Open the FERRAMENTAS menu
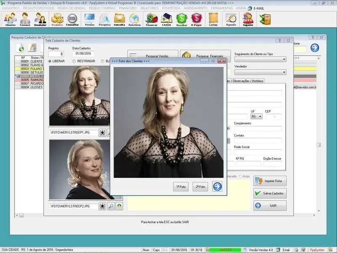The height and width of the screenshot is (253, 337). [222, 8]
